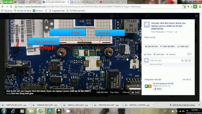Open sticker picker in comment box
Screen dimensions: 202x114
(x=189, y=60)
